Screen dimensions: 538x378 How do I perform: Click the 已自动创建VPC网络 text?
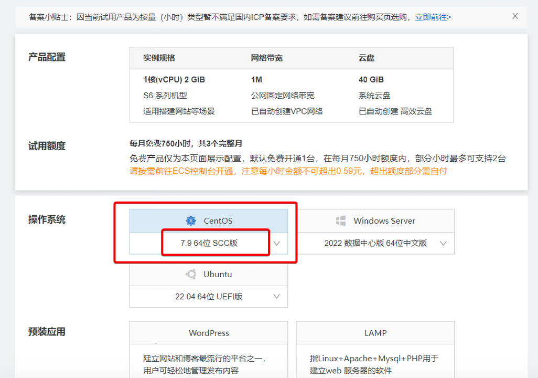coord(287,111)
